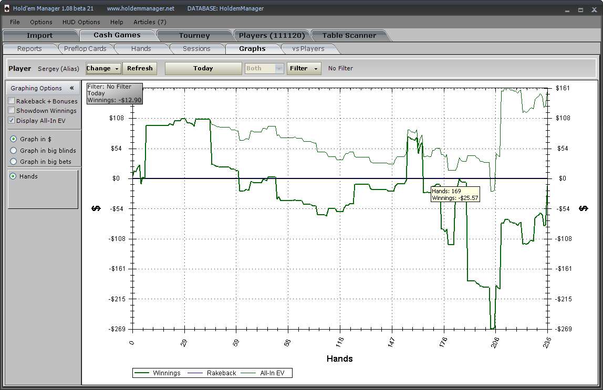
Task: Uncheck Display All-In EV option
Action: (12, 120)
